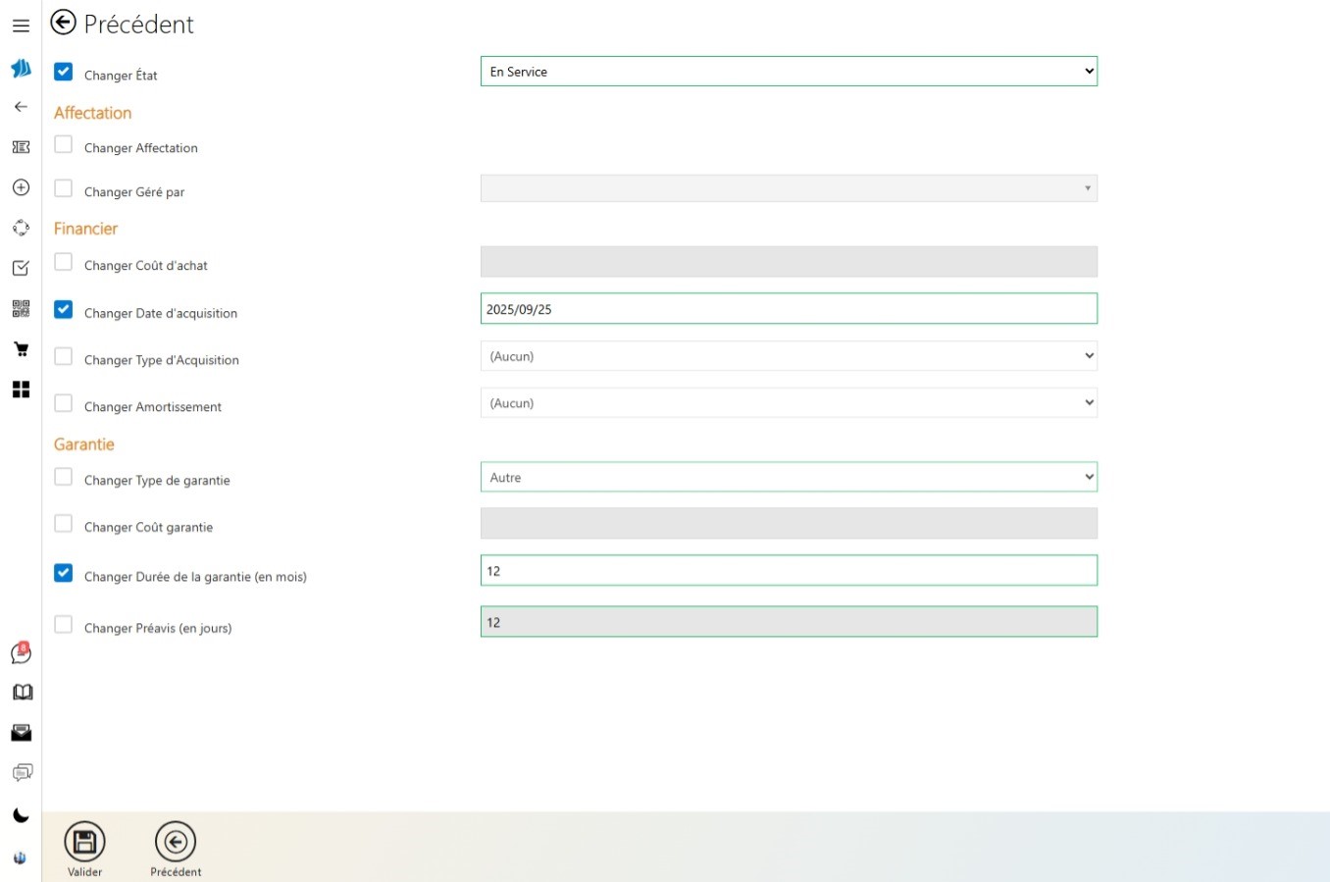
Task: Toggle dark mode with the moon icon
Action: pyautogui.click(x=21, y=815)
